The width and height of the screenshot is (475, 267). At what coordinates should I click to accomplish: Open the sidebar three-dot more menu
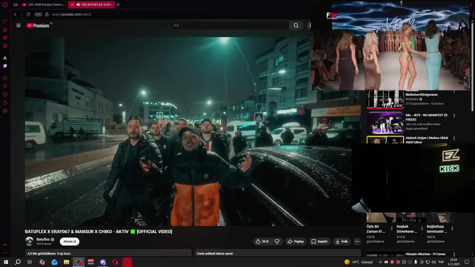[5, 253]
